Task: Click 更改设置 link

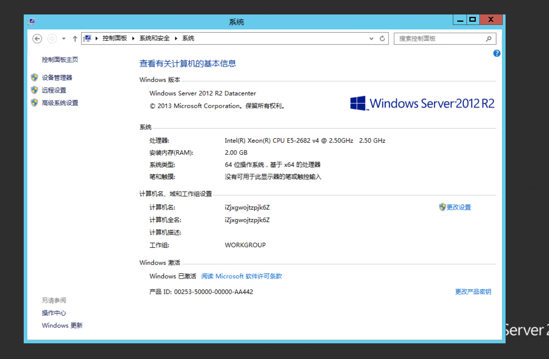Action: pyautogui.click(x=459, y=207)
